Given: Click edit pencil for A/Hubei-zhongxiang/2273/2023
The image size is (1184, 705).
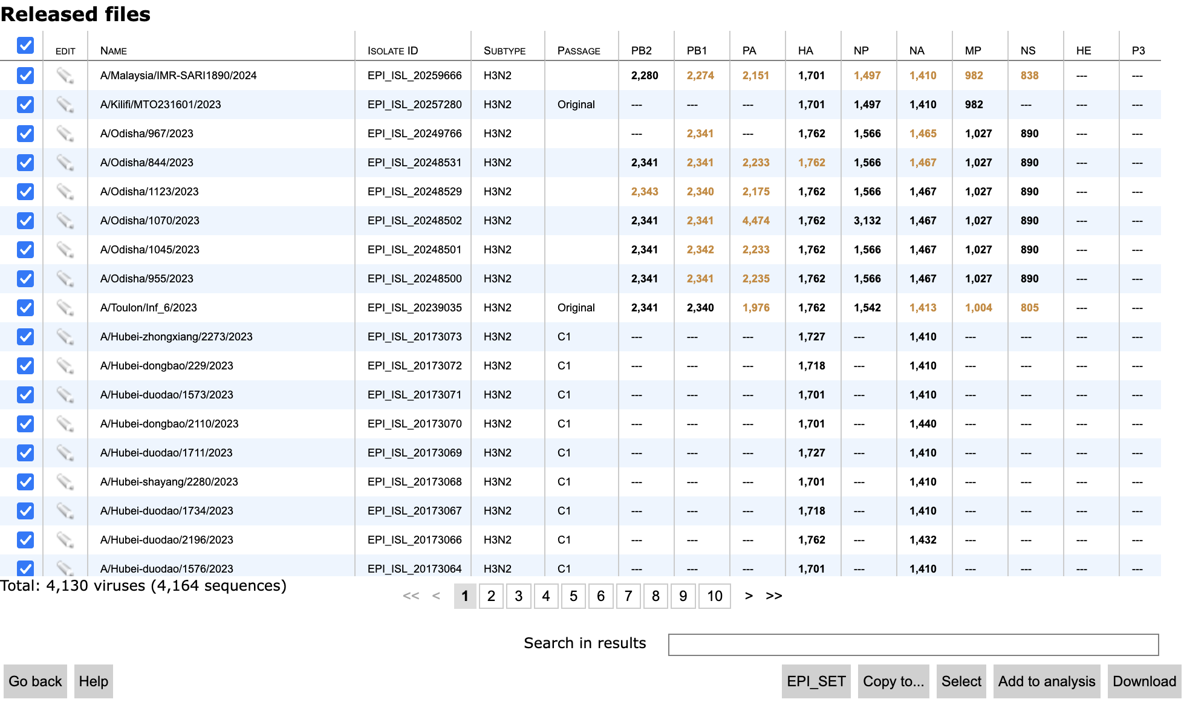Looking at the screenshot, I should point(65,337).
